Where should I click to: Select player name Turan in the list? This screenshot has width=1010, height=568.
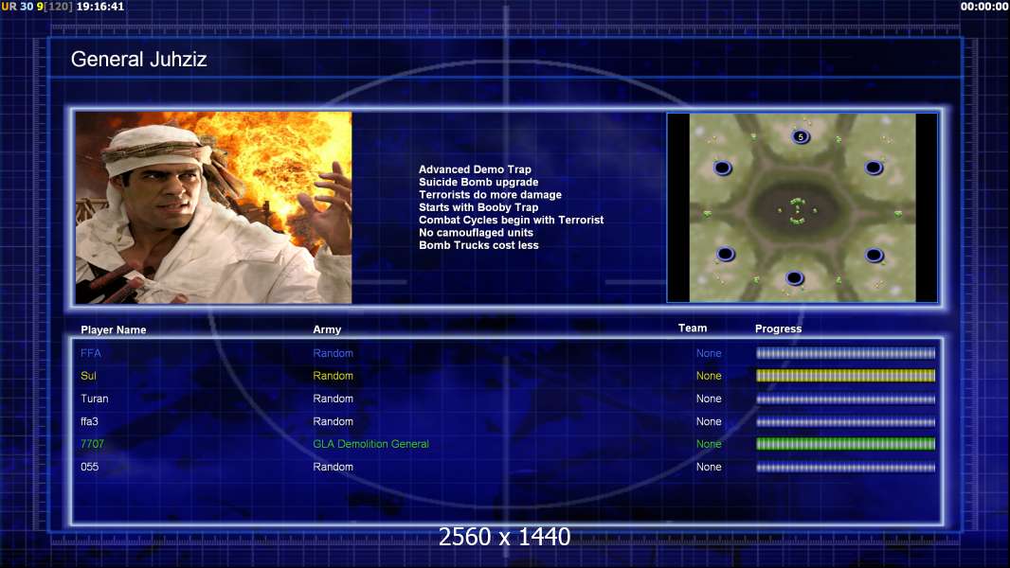tap(95, 399)
